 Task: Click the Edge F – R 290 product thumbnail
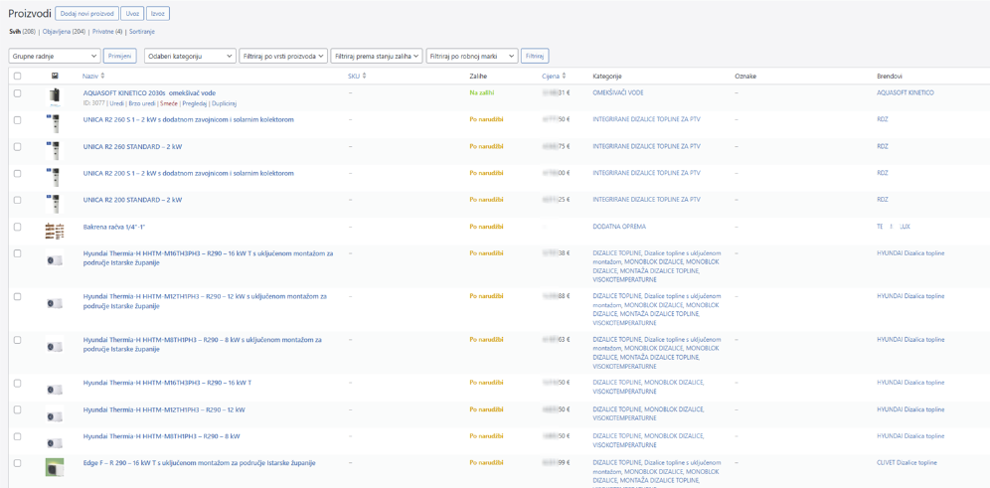click(55, 467)
